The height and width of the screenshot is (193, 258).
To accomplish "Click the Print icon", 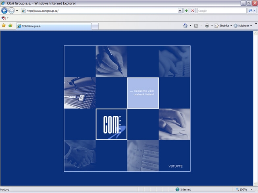I will tap(207, 26).
